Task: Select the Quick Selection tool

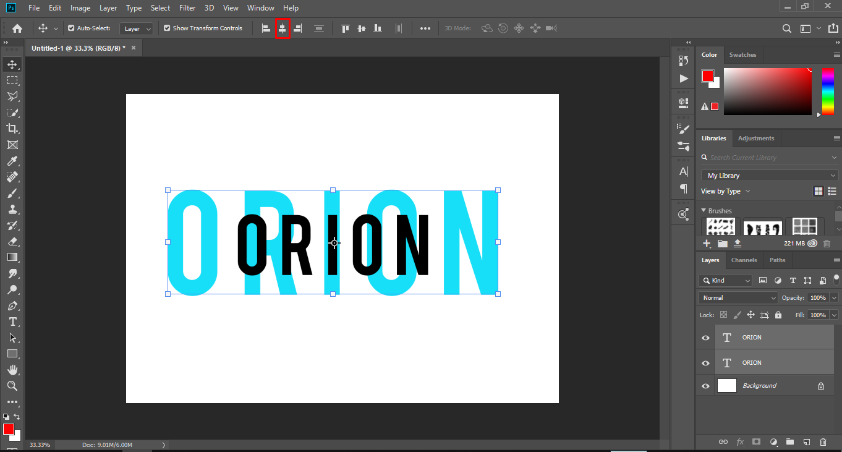Action: 12,113
